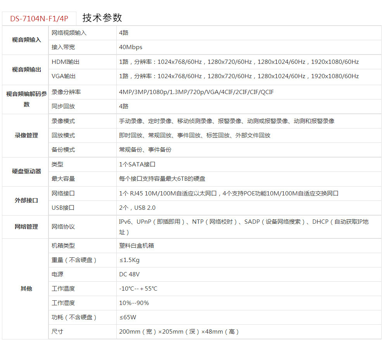
Task: Click the VGA输出 label
Action: [64, 76]
